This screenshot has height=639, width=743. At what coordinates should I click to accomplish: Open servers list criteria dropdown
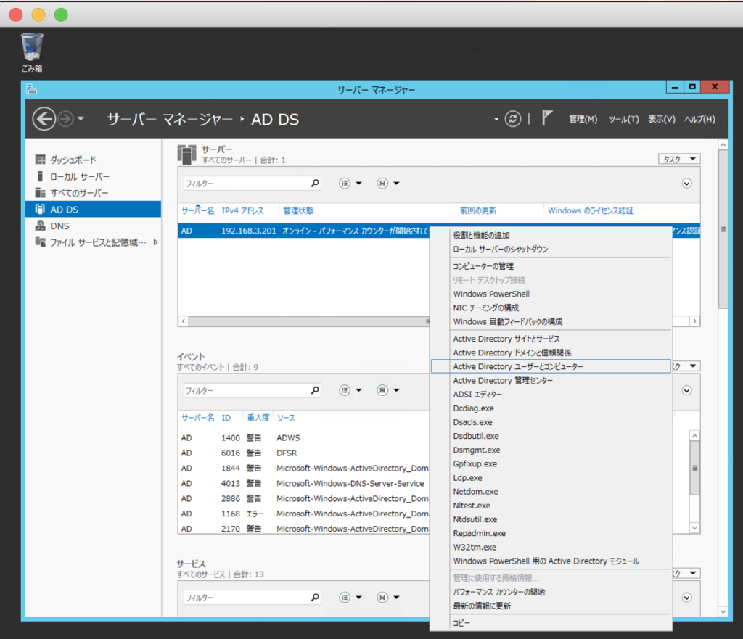pyautogui.click(x=350, y=183)
